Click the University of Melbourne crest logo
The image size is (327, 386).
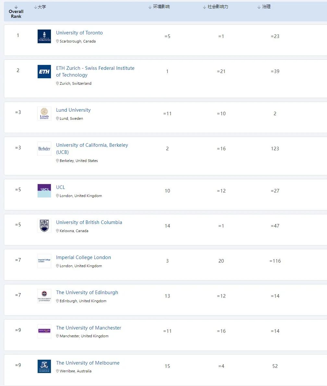click(44, 366)
